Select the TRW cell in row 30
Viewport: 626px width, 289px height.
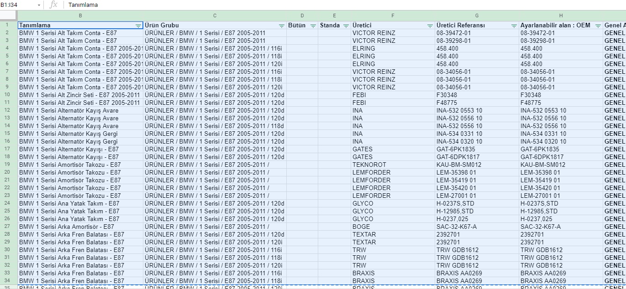click(x=393, y=250)
